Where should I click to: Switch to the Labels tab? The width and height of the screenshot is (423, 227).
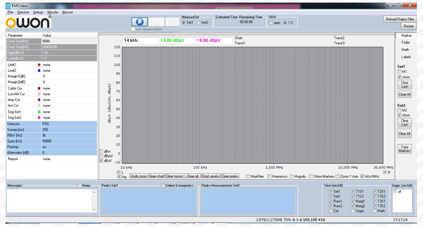[x=406, y=57]
